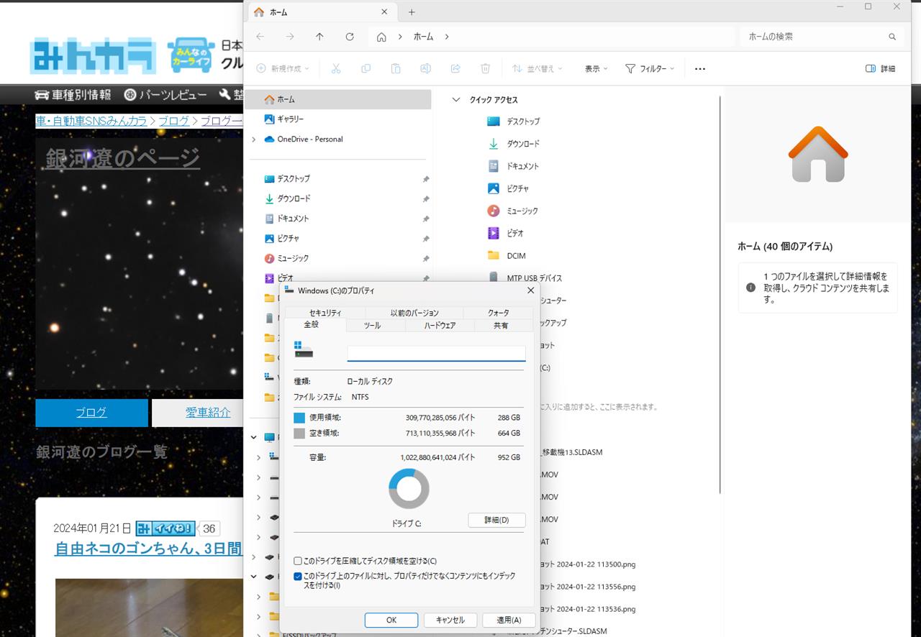The image size is (921, 637).
Task: Refresh the Explorer view
Action: point(350,37)
